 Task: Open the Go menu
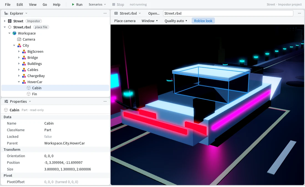[x=45, y=4]
